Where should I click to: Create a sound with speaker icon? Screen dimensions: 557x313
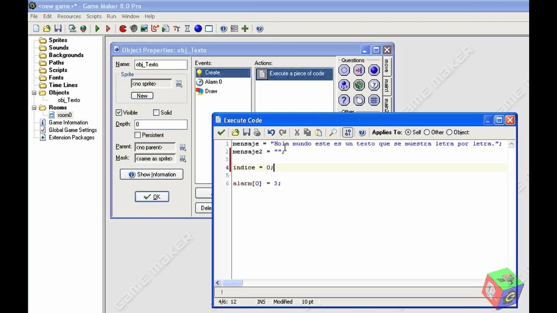(134, 29)
